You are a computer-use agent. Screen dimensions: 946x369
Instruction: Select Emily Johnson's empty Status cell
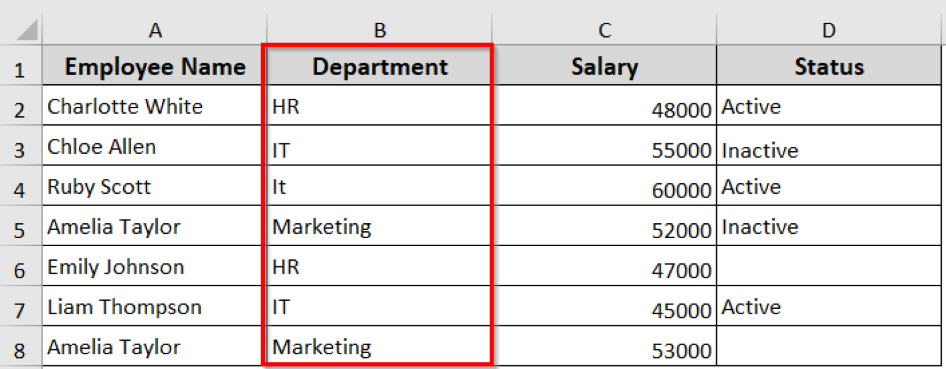828,268
